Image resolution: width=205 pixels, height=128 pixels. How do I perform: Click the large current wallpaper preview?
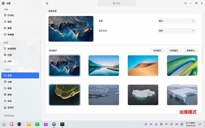(71, 29)
